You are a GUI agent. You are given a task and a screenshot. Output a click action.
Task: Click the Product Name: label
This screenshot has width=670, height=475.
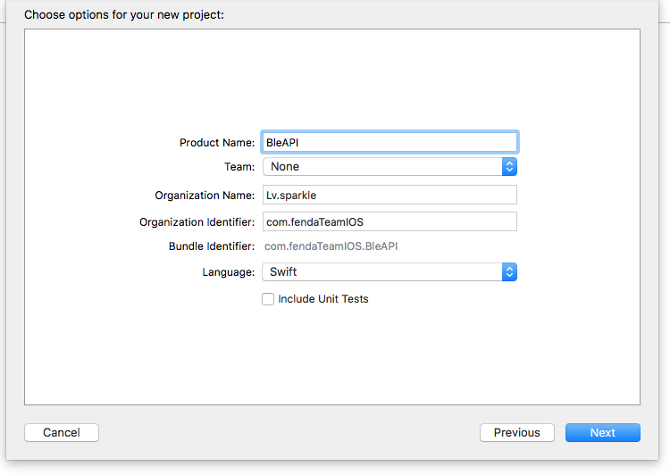click(217, 143)
